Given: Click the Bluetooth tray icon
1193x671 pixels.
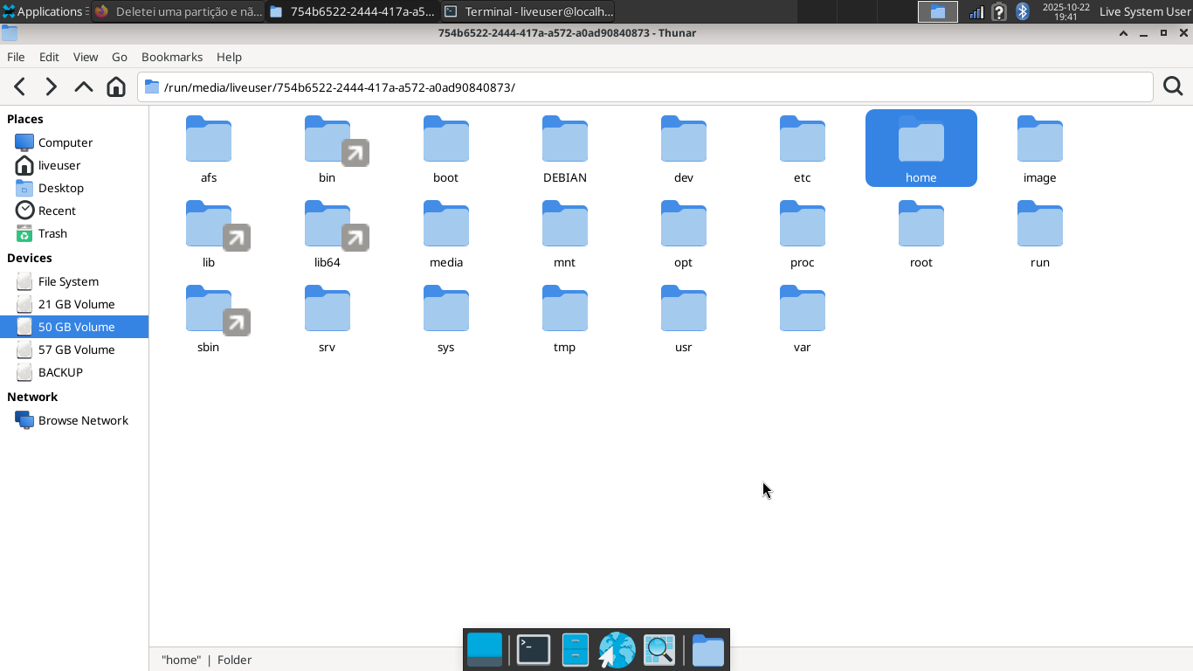Looking at the screenshot, I should (1023, 11).
